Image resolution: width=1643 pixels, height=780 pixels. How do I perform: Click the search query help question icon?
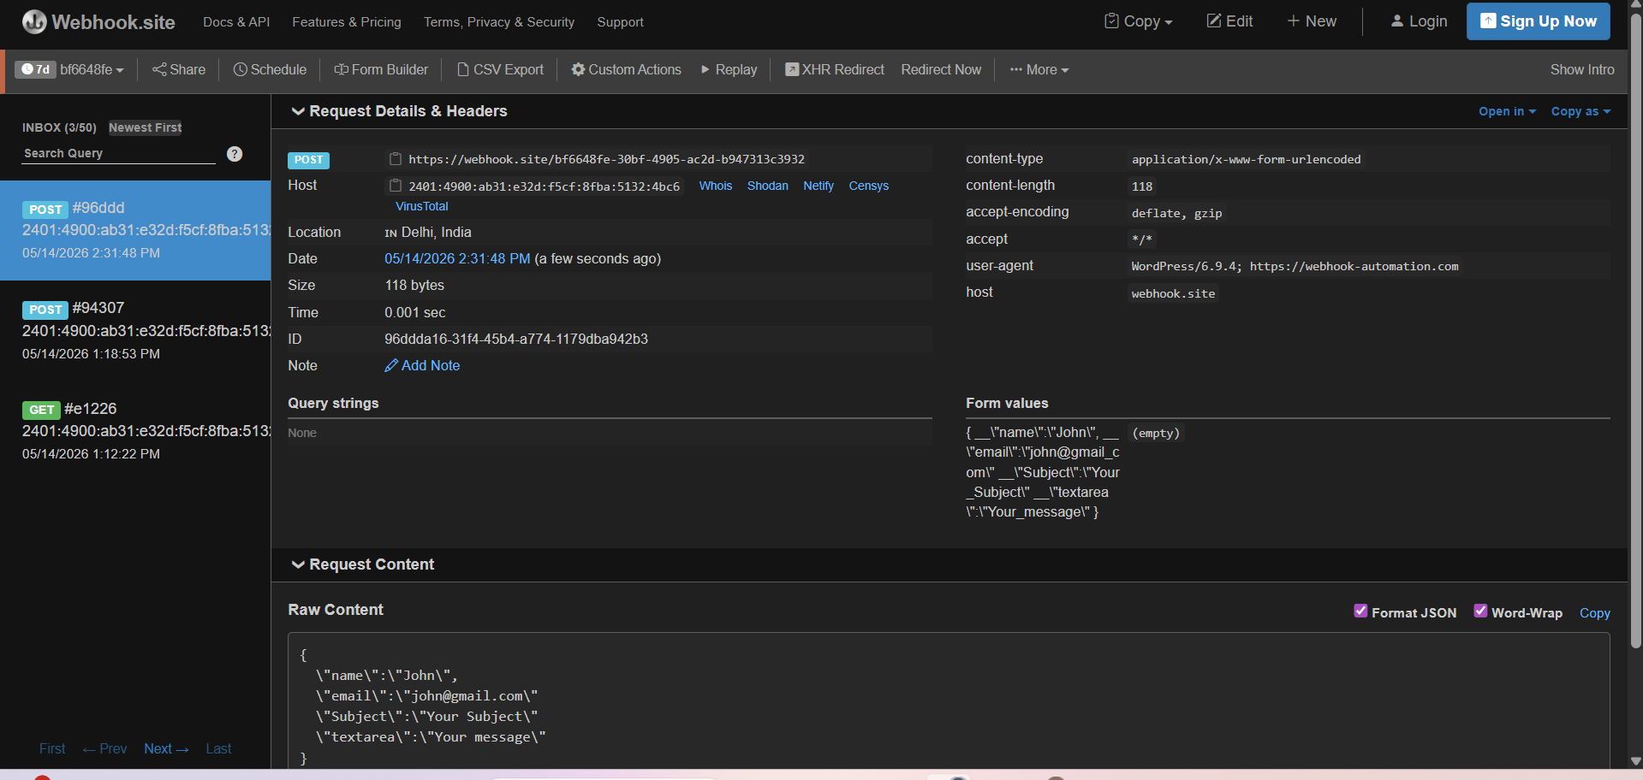pos(235,154)
